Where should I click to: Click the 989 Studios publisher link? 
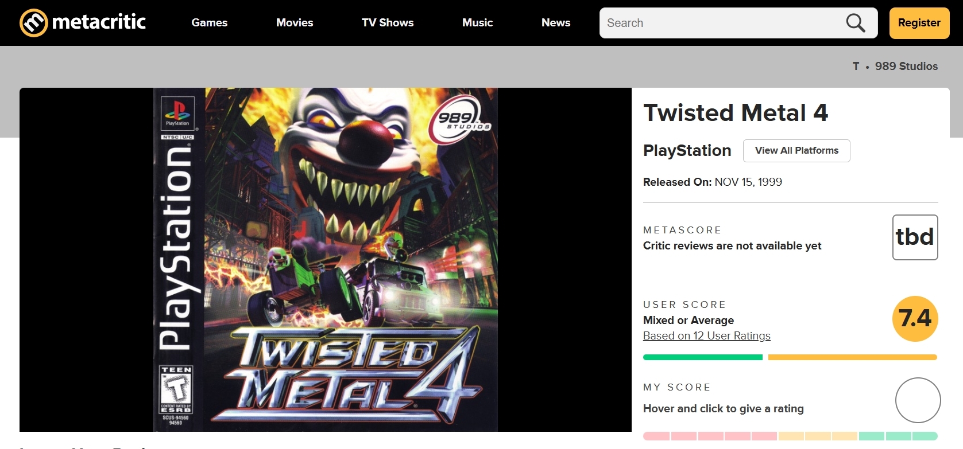pos(906,67)
